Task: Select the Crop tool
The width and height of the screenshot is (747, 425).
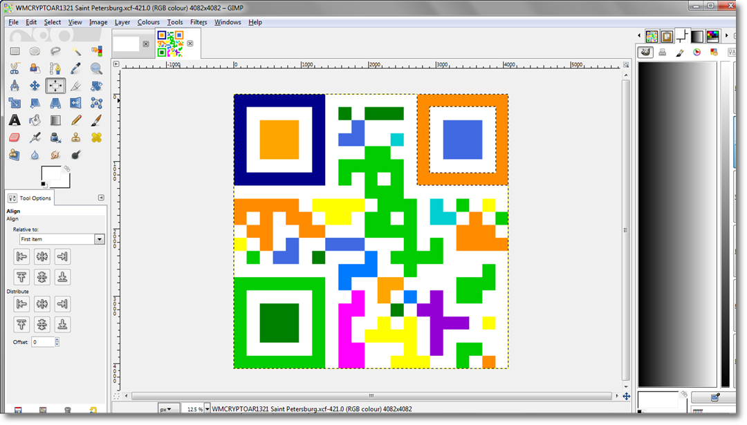Action: click(x=76, y=86)
